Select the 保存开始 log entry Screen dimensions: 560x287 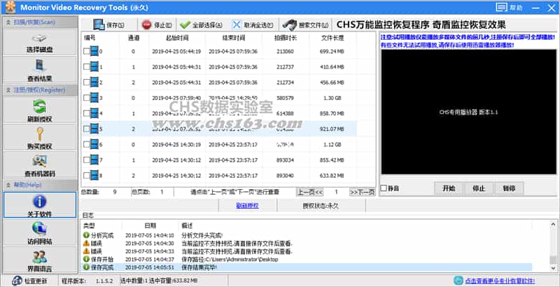(x=307, y=259)
